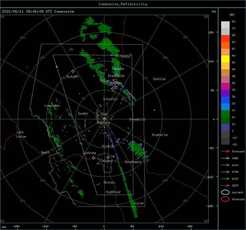Click the ThreeHills town label
246x230 pixels.
pyautogui.click(x=137, y=120)
